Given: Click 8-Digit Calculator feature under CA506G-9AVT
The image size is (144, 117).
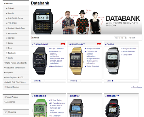Looking at the screenshot, I should click(x=93, y=49).
